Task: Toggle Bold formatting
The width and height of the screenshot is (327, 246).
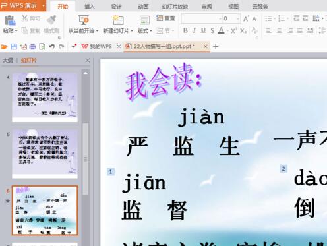Action: (185, 30)
